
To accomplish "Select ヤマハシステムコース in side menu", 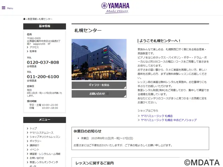I will 41,133.
